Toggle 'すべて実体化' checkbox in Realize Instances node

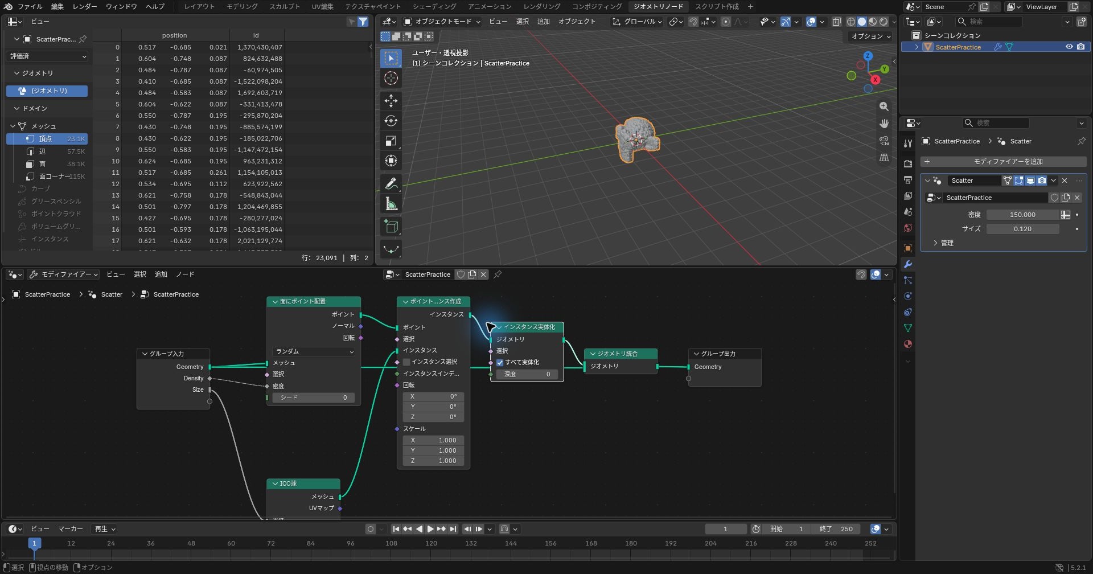point(500,362)
